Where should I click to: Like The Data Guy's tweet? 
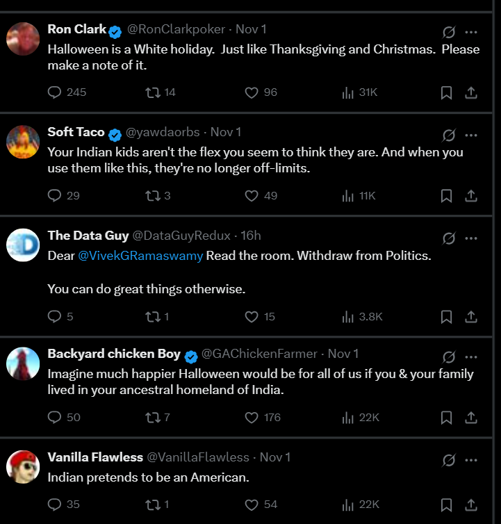(252, 317)
